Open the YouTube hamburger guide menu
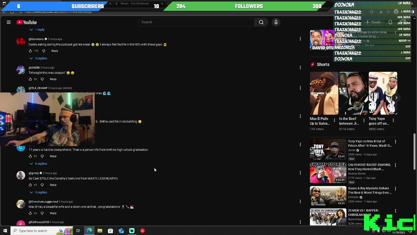 click(x=9, y=22)
